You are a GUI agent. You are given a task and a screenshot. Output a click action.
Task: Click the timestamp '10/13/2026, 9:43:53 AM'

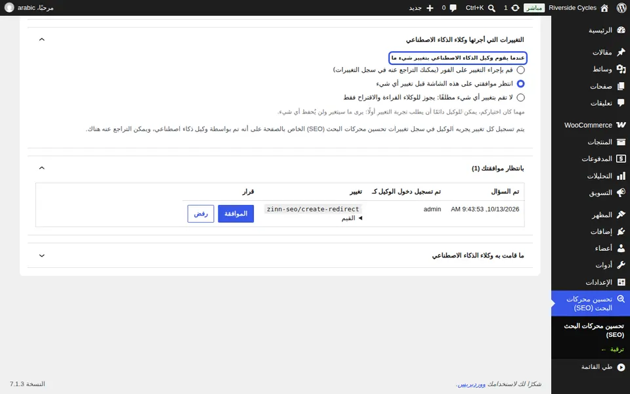click(x=485, y=209)
